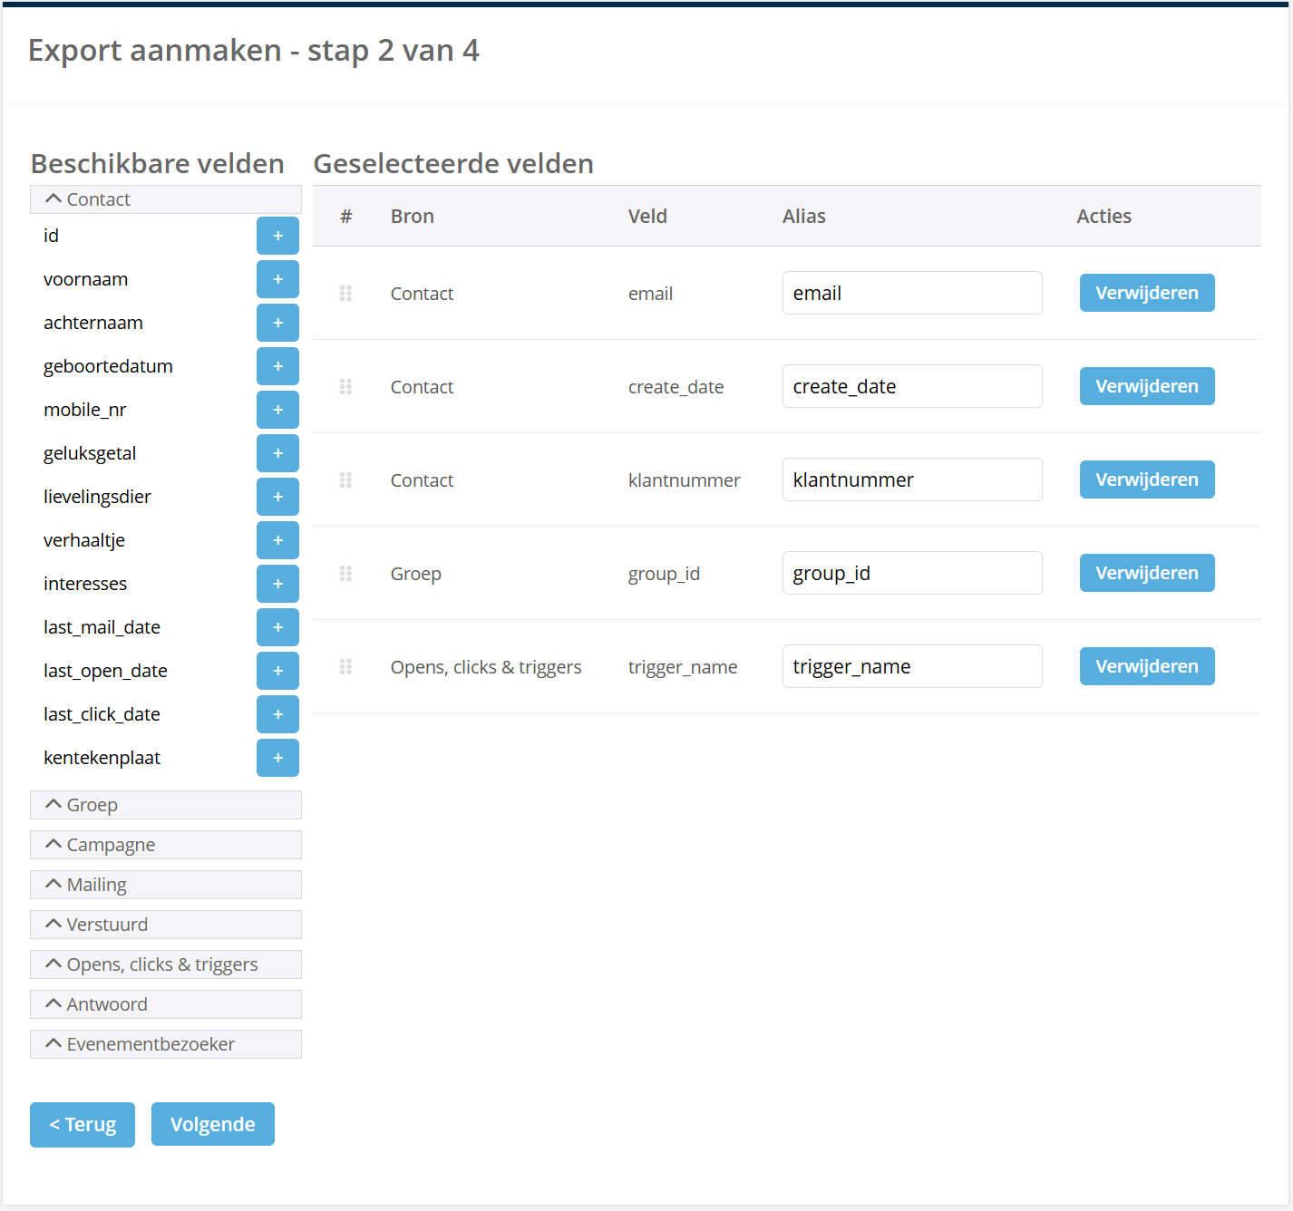
Task: Add the id field with the plus icon
Action: [277, 236]
